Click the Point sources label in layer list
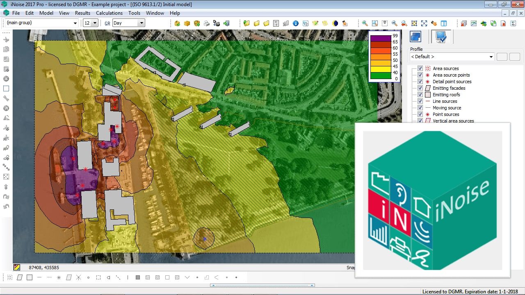This screenshot has height=295, width=525. point(446,114)
